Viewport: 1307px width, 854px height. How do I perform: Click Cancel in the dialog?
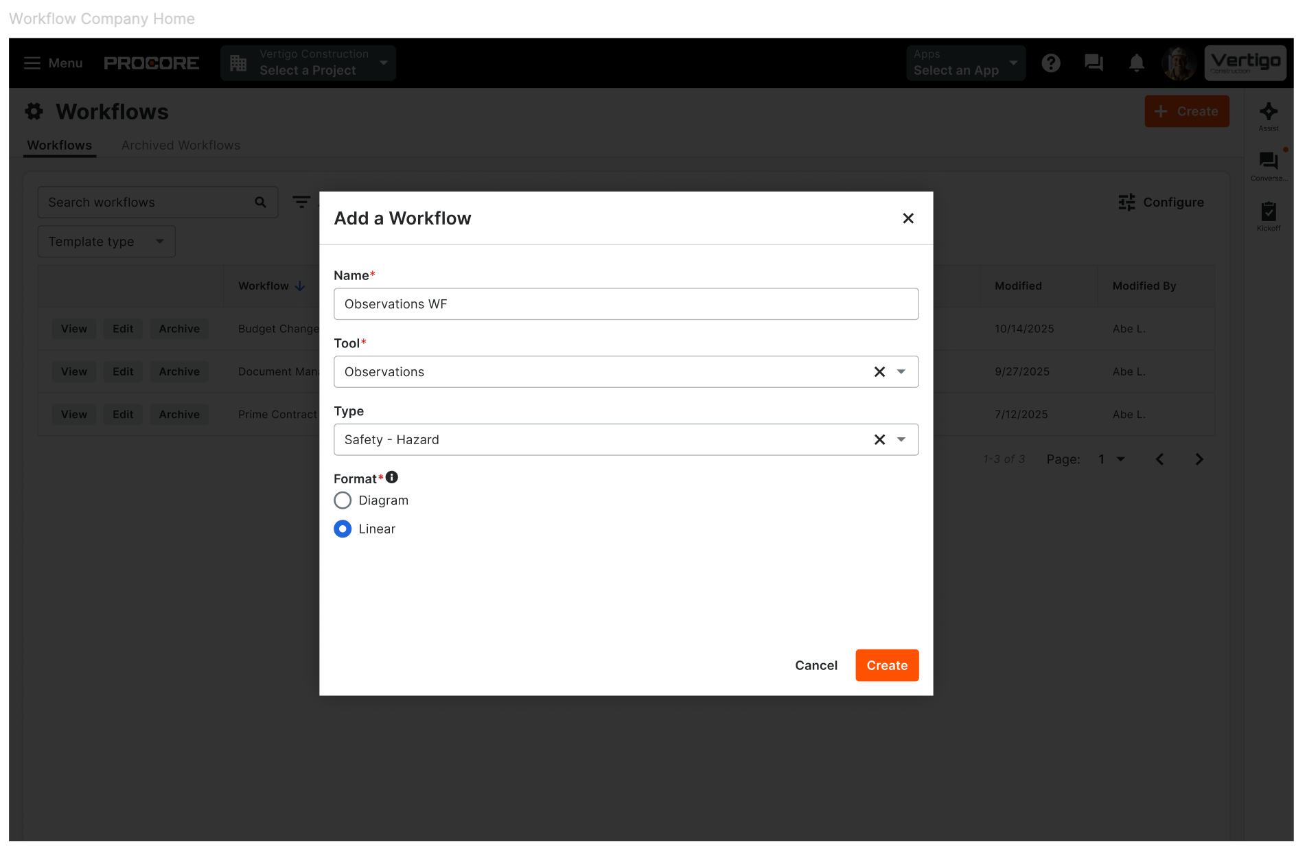[x=816, y=665]
